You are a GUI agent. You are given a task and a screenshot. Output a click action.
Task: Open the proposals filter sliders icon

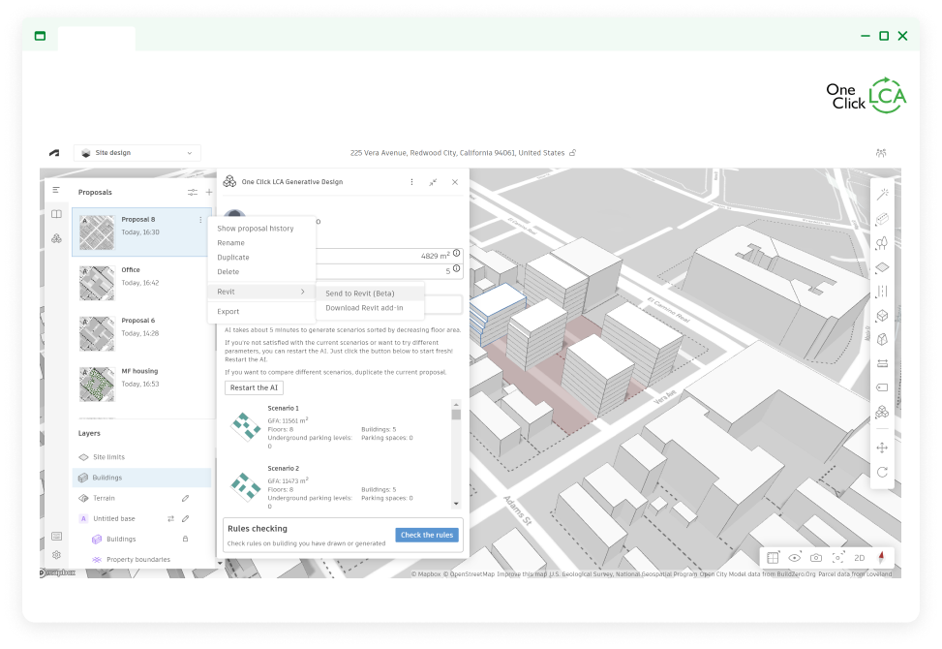[193, 193]
